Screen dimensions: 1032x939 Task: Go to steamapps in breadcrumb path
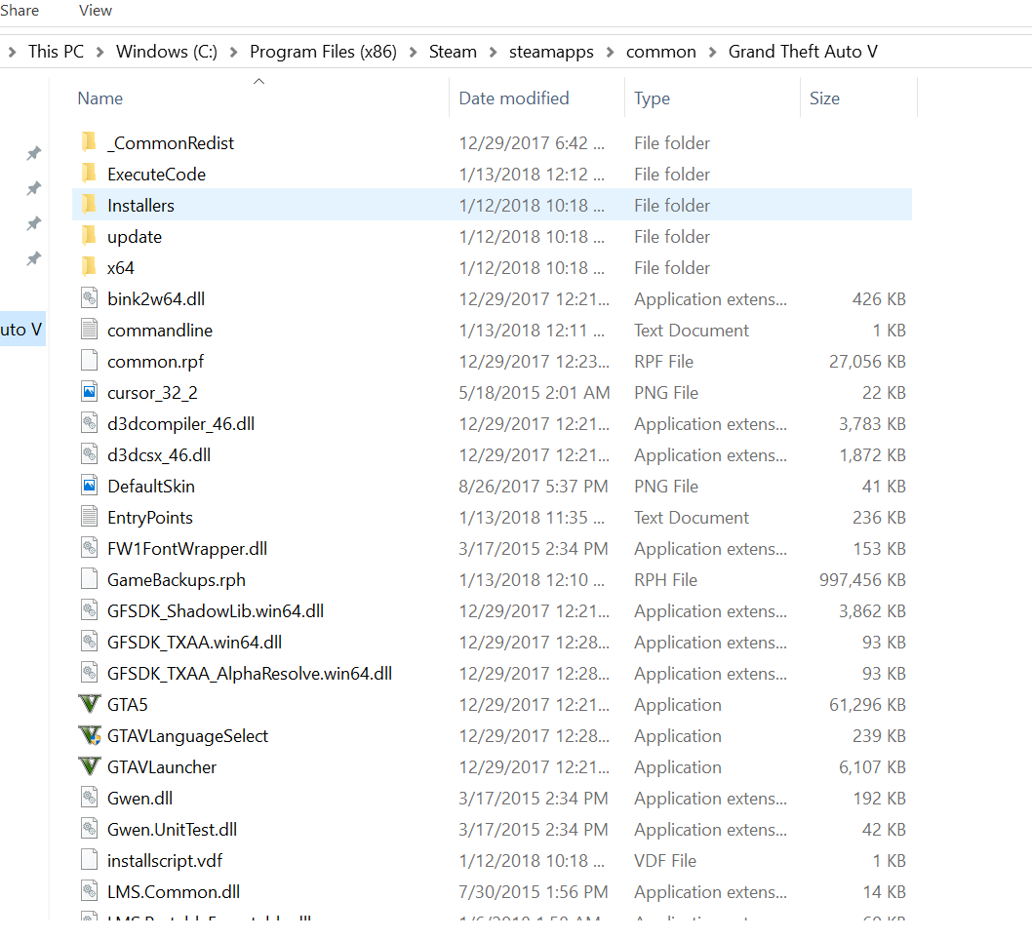[x=551, y=52]
